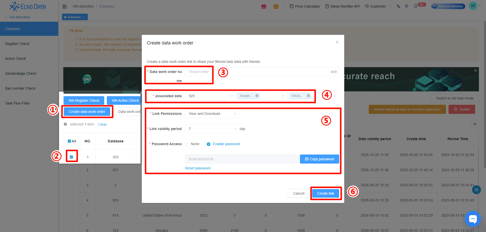Viewport: 486px width, 232px height.
Task: Close the Create data work order dialog
Action: (x=337, y=42)
